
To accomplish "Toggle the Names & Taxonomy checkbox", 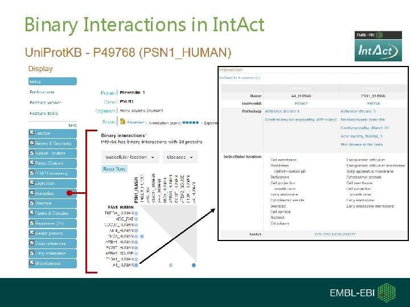I will click(32, 143).
